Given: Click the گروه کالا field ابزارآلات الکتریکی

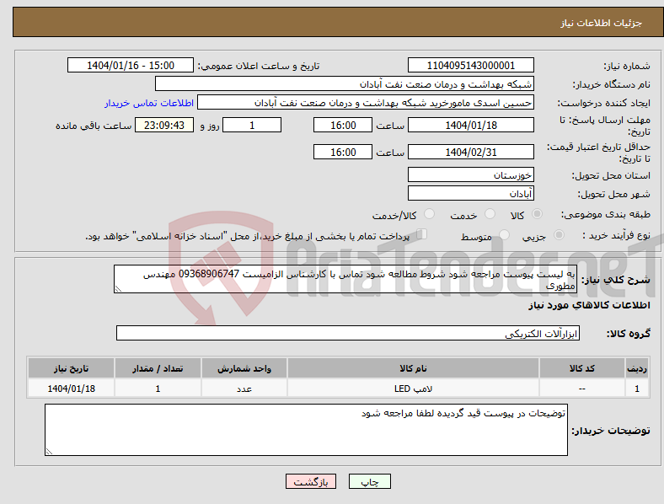Looking at the screenshot, I should point(348,333).
